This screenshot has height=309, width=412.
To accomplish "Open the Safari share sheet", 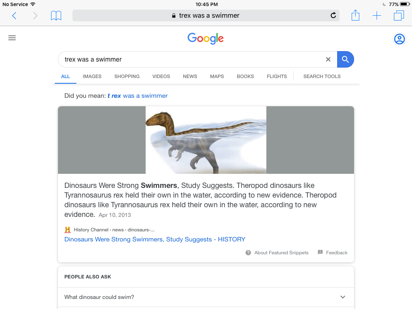I will click(x=355, y=16).
